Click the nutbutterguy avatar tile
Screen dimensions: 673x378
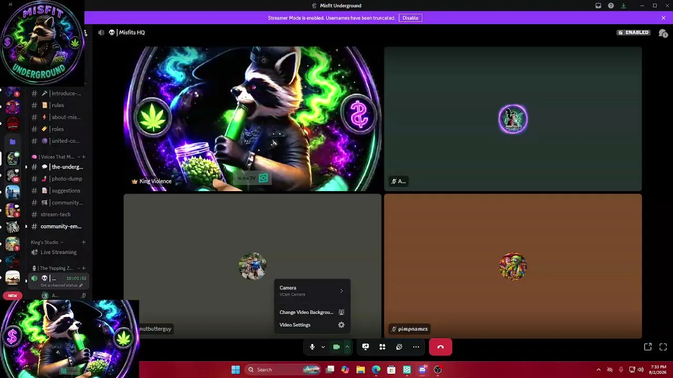pos(252,266)
